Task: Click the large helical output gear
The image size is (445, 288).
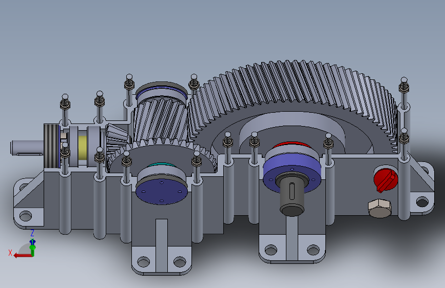Action: [294, 108]
